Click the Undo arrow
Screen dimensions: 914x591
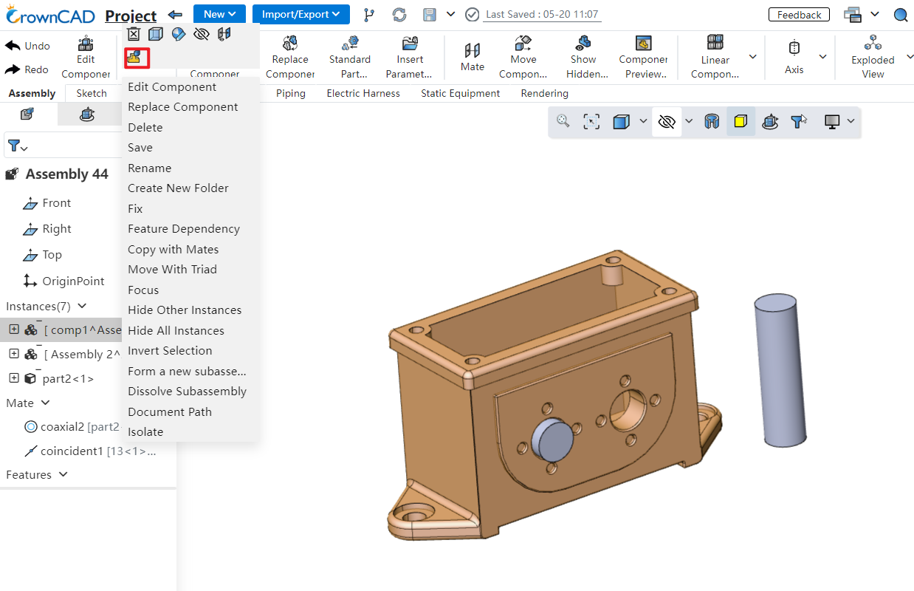pos(13,46)
